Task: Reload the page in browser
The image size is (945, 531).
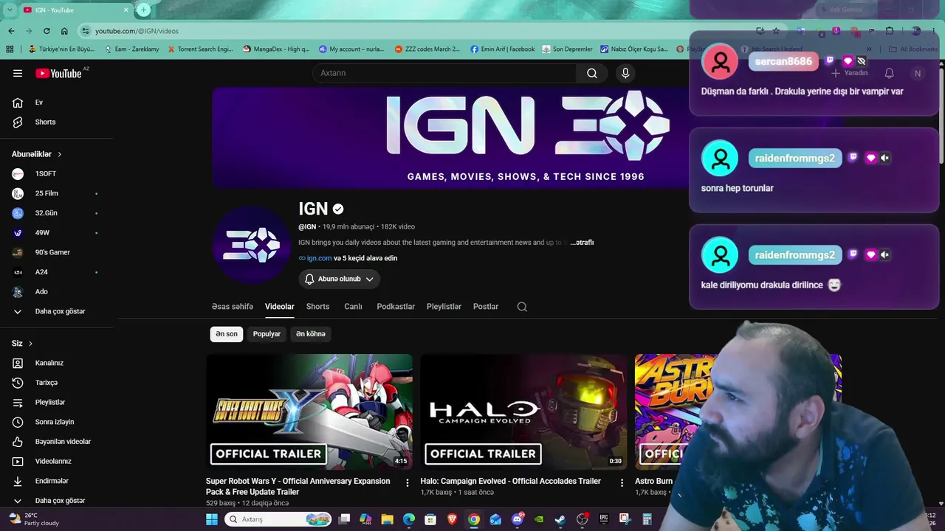Action: tap(47, 31)
